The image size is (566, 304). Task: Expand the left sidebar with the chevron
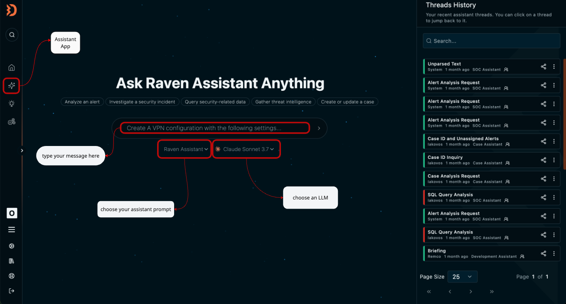click(x=22, y=151)
